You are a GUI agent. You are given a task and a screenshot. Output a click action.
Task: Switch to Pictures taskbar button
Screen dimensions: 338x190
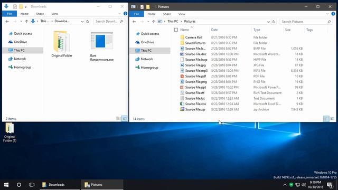(x=102, y=185)
